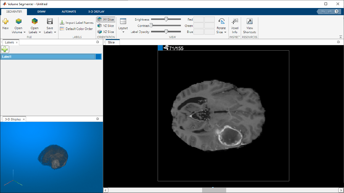Click scrollbar right arrow under slice view

tap(341, 190)
